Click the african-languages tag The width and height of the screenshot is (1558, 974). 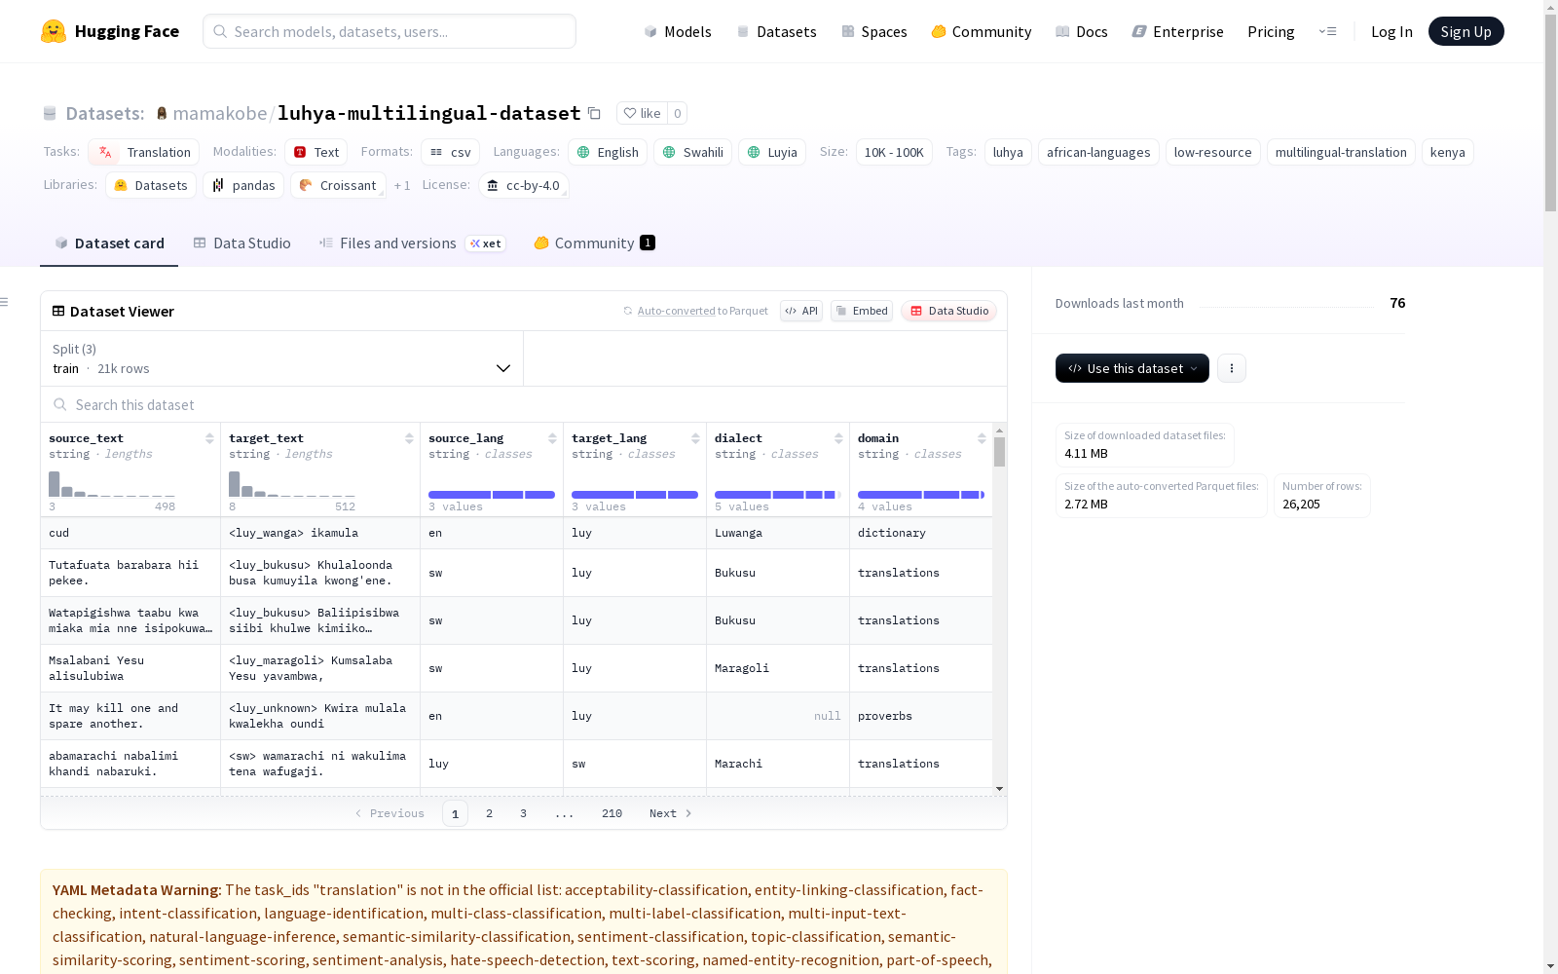[x=1098, y=152]
